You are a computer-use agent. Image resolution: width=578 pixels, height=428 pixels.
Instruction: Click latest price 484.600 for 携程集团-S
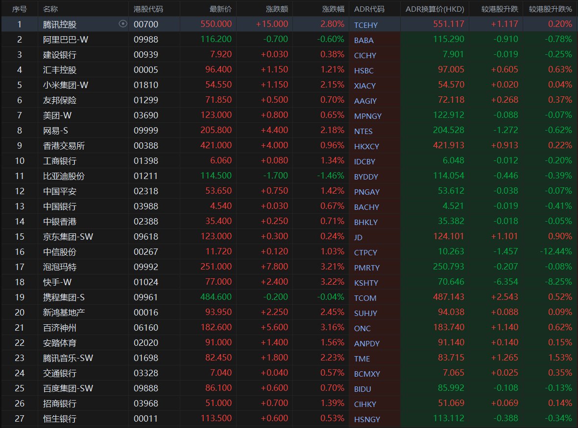[216, 296]
